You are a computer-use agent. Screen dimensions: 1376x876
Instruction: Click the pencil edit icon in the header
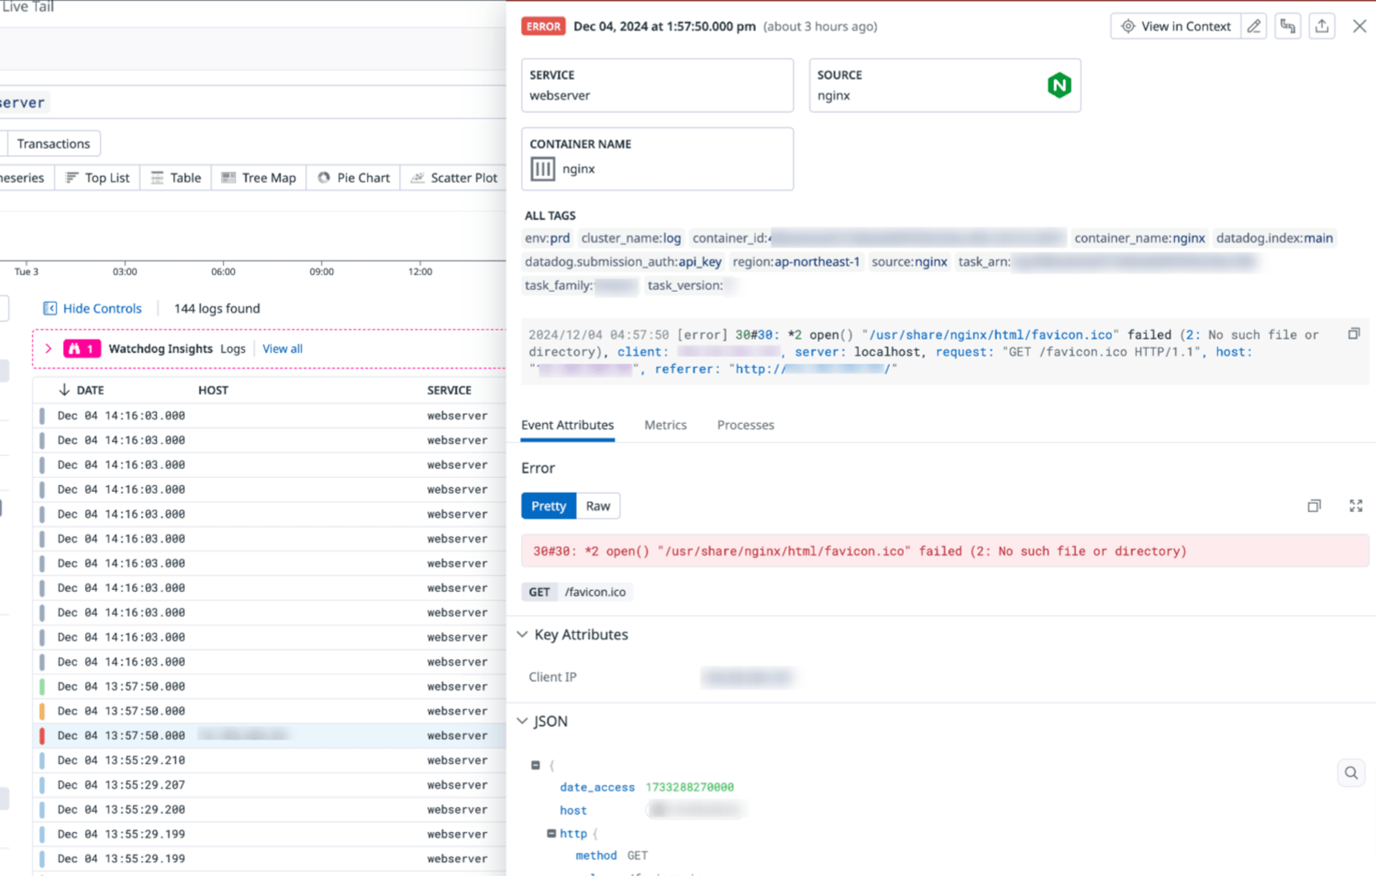(x=1254, y=26)
